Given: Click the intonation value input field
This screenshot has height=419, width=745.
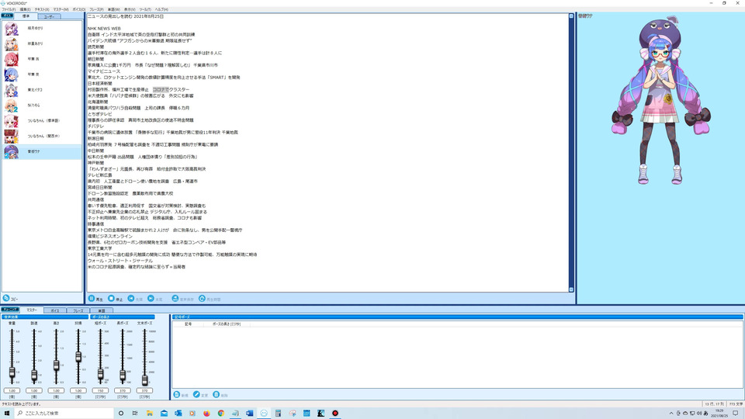Looking at the screenshot, I should pos(78,390).
